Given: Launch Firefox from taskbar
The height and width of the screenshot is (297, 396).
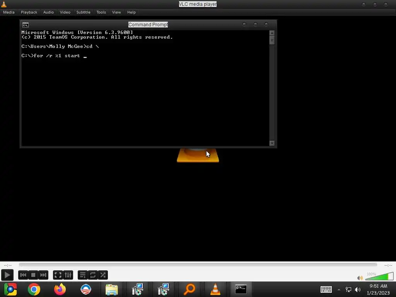Looking at the screenshot, I should 60,289.
